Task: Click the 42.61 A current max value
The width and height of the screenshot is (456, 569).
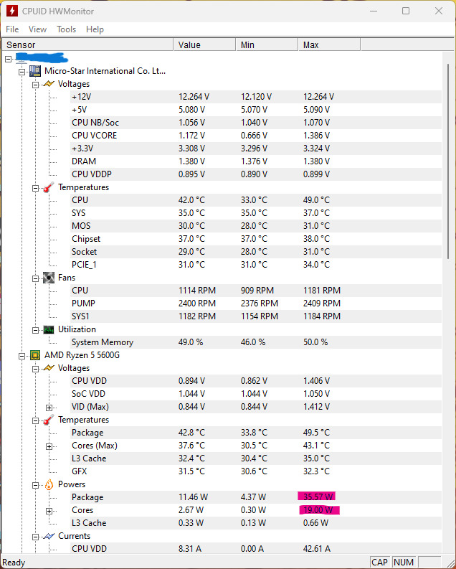Action: pos(316,549)
